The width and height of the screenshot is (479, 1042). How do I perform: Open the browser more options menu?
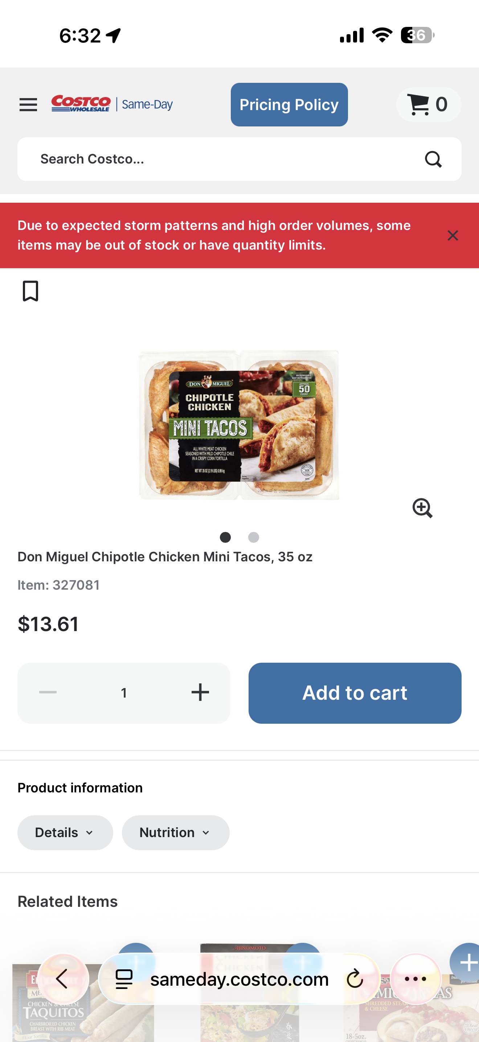415,979
